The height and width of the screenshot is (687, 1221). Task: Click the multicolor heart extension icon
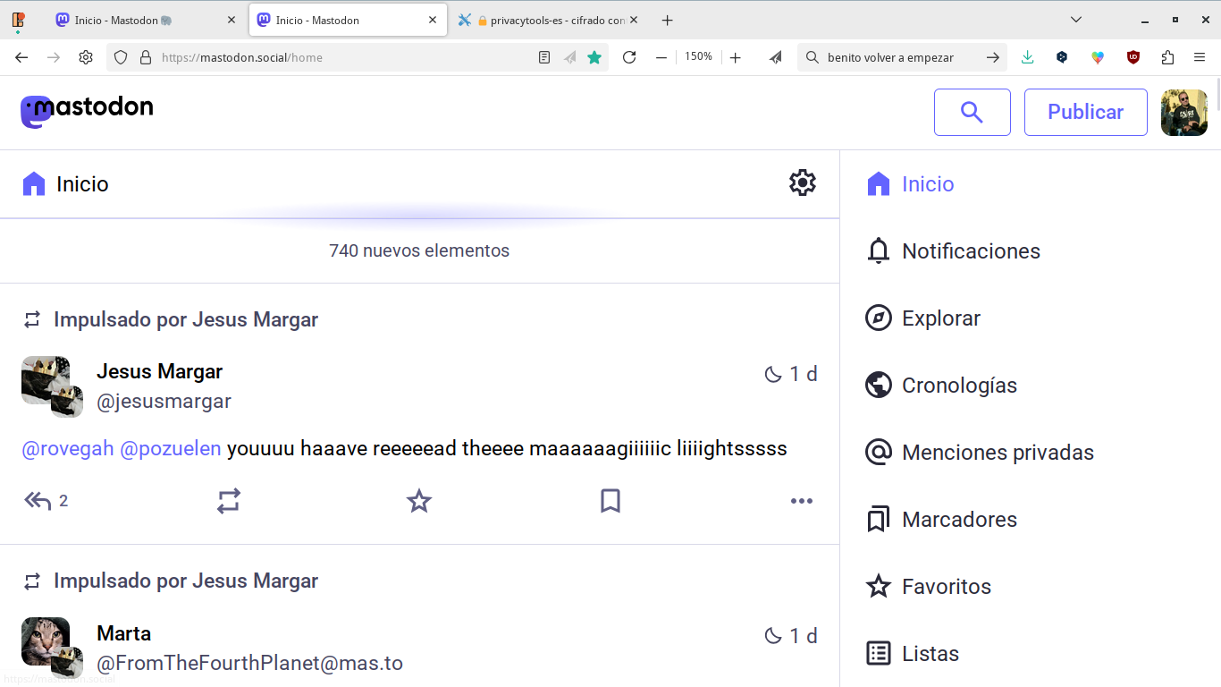pyautogui.click(x=1098, y=57)
